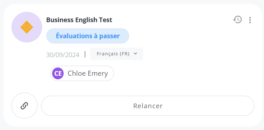Image resolution: width=264 pixels, height=130 pixels.
Task: Click the date 30/09/2024
Action: click(x=63, y=55)
